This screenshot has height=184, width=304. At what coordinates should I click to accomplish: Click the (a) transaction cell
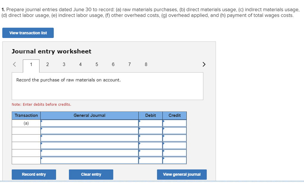pyautogui.click(x=26, y=123)
